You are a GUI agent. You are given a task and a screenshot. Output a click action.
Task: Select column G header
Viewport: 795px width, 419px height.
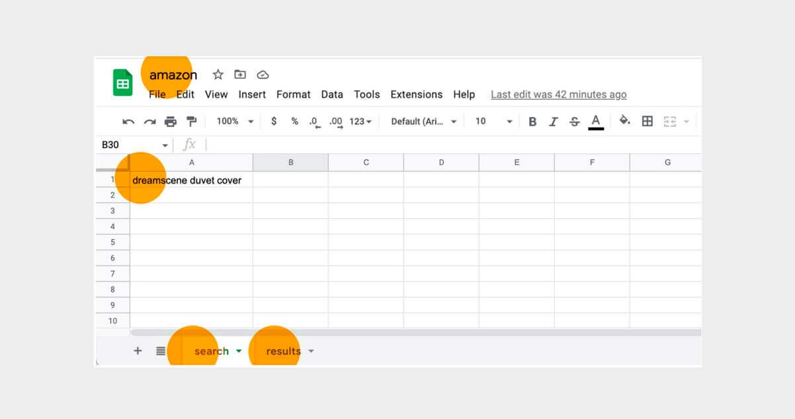(x=666, y=163)
